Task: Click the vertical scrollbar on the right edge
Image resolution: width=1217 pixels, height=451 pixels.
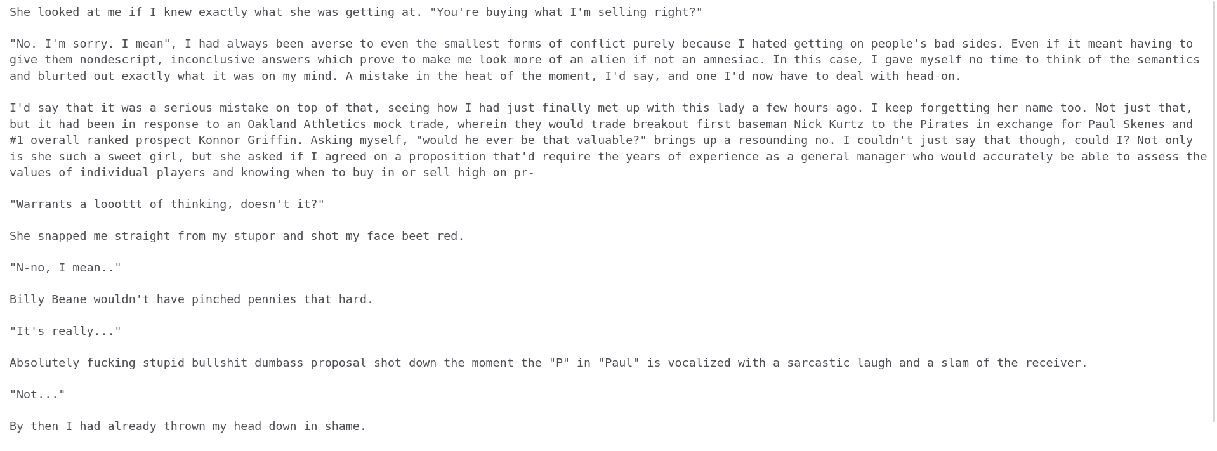Action: tap(1214, 209)
